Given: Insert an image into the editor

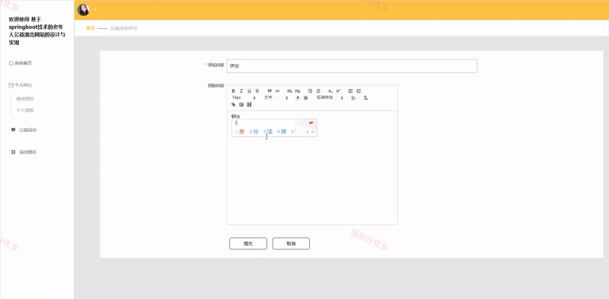Looking at the screenshot, I should tap(241, 105).
